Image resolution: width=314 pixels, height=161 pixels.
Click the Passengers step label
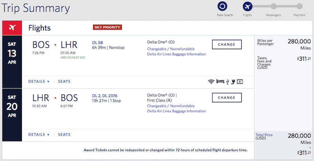coord(273,15)
